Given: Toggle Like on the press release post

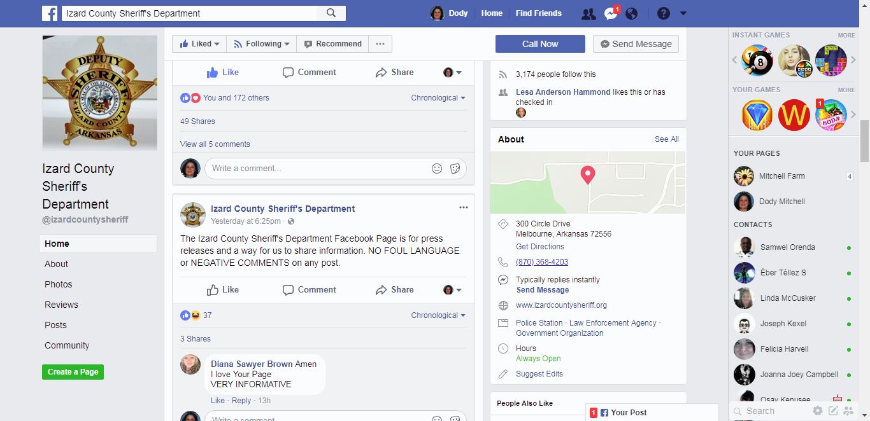Looking at the screenshot, I should (223, 290).
